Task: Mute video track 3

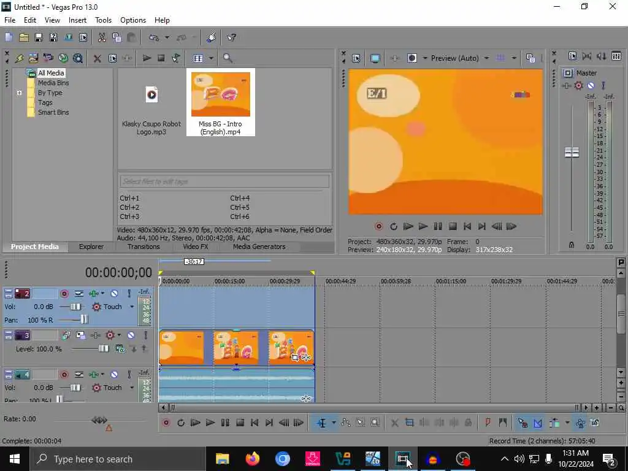Action: click(x=131, y=335)
